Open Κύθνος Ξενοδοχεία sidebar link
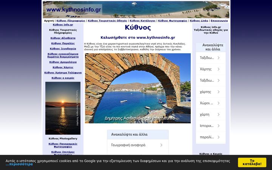This screenshot has height=170, width=272. click(x=63, y=49)
